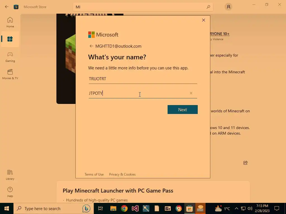Open the Library section
The image size is (286, 214).
click(10, 175)
